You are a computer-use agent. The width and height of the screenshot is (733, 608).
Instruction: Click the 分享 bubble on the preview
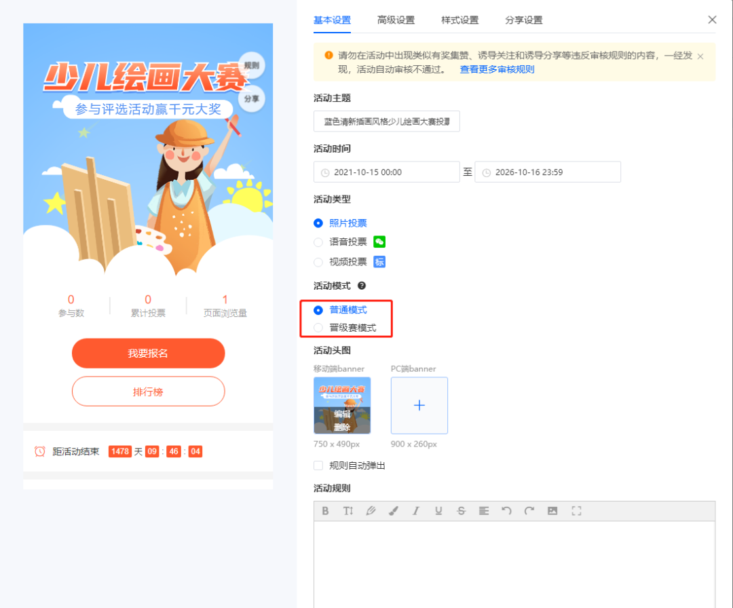(252, 98)
